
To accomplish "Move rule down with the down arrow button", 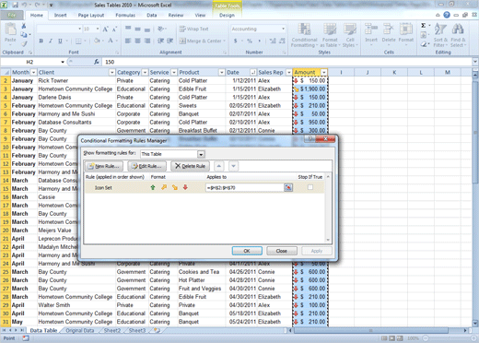I will coord(234,166).
